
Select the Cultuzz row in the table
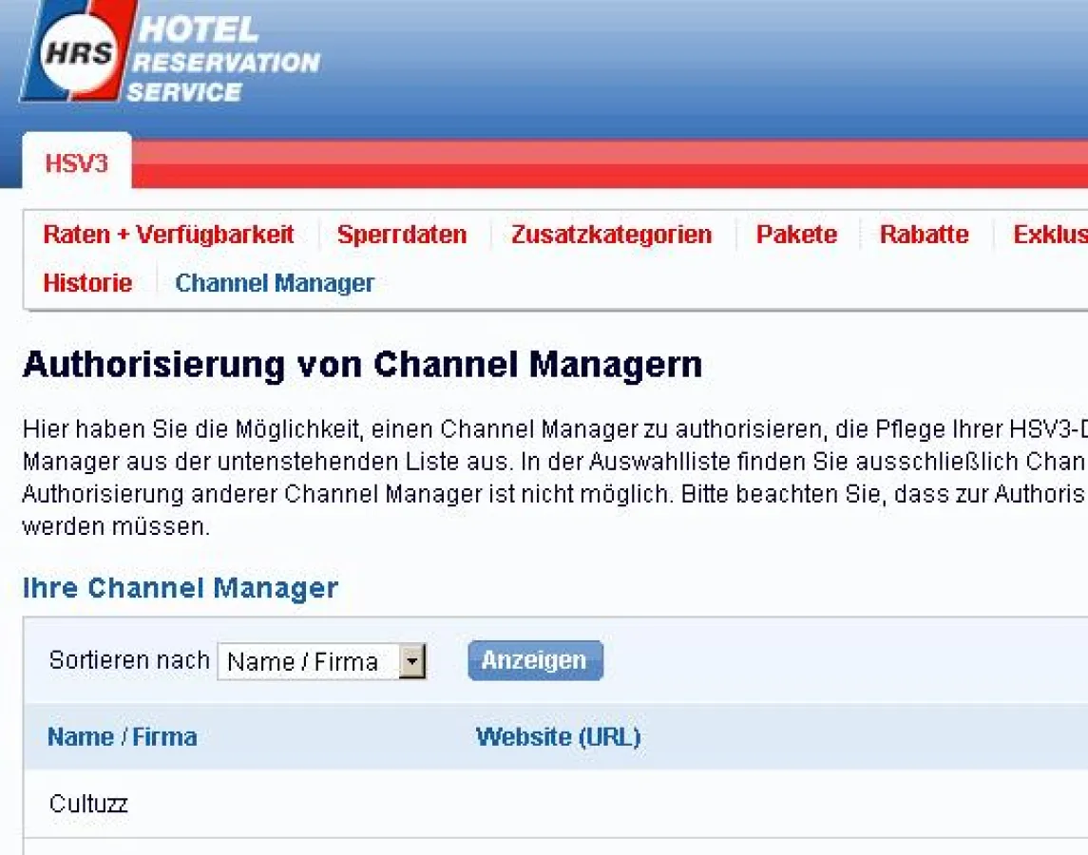(88, 804)
